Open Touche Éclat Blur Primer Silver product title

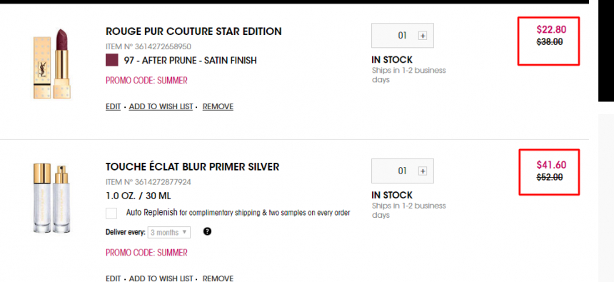[x=192, y=166]
